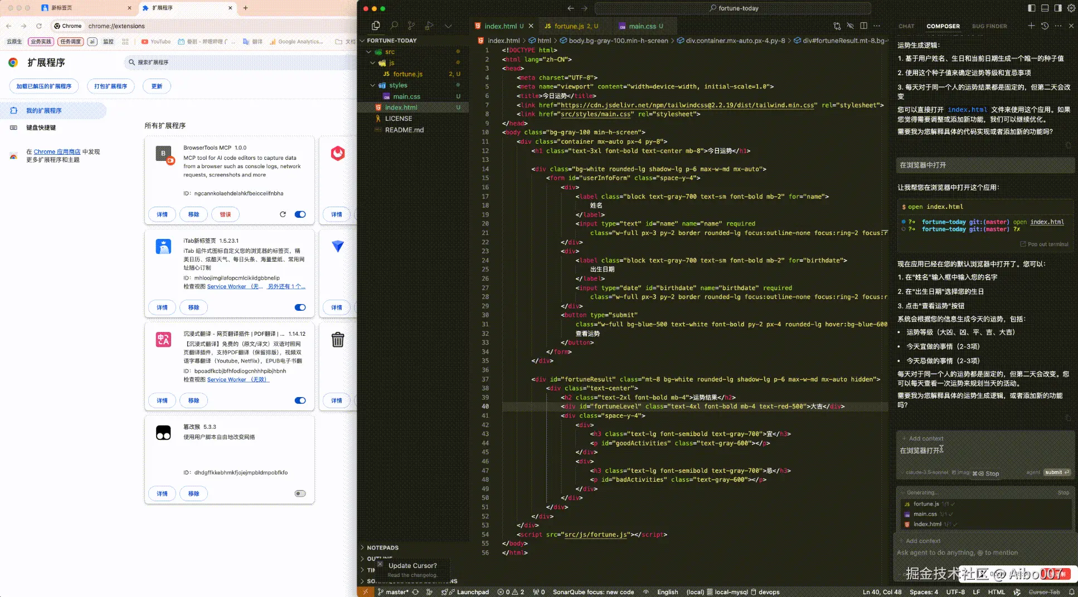Screen dimensions: 1078x597
Task: Click reload icon on BrowserTools MCP card
Action: (x=283, y=214)
